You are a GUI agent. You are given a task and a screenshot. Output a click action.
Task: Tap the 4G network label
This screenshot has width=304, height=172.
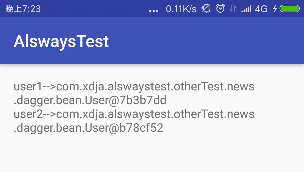click(261, 9)
